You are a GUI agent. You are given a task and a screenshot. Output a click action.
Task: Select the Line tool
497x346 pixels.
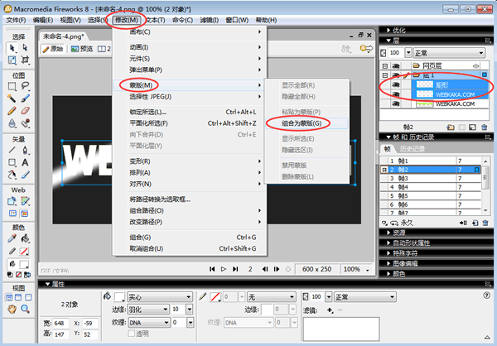(x=12, y=150)
